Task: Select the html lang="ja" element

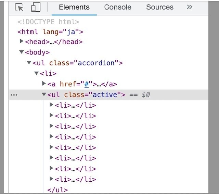Action: pyautogui.click(x=50, y=32)
